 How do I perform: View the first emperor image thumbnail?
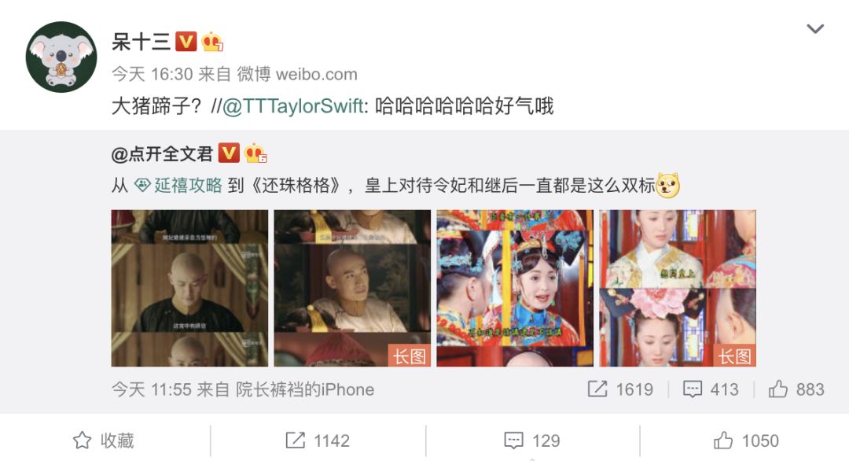coord(189,288)
